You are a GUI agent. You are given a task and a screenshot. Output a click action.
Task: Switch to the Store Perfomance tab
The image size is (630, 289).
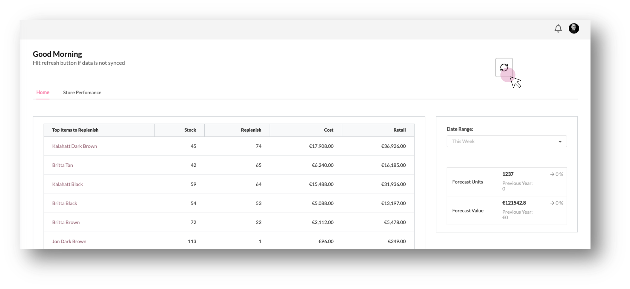(x=82, y=92)
